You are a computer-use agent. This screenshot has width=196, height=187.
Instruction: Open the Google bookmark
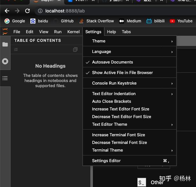click(15, 21)
